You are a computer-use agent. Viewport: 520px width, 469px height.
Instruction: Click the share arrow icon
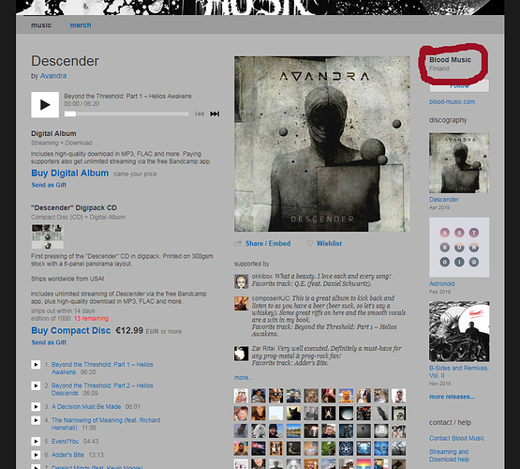[238, 243]
